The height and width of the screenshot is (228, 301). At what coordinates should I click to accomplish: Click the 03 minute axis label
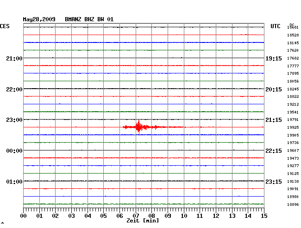click(72, 216)
